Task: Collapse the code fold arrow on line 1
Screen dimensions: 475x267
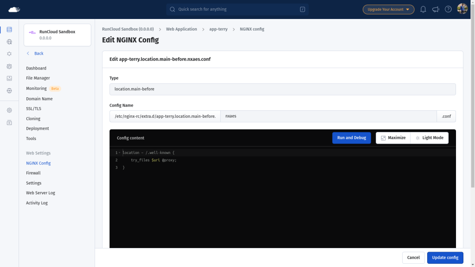Action: (120, 153)
